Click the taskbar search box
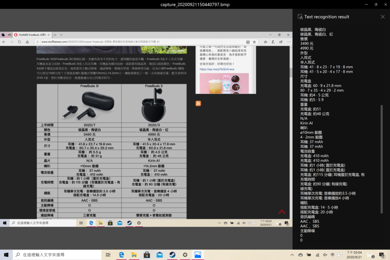Screen dimensions: 390x260 point(57,255)
